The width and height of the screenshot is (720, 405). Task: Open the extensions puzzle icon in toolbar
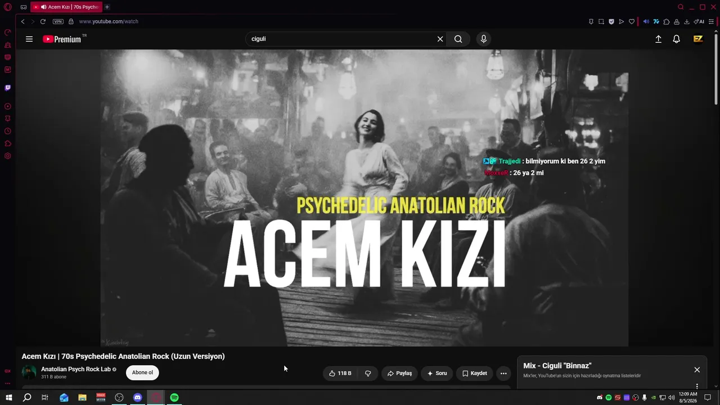click(x=667, y=21)
